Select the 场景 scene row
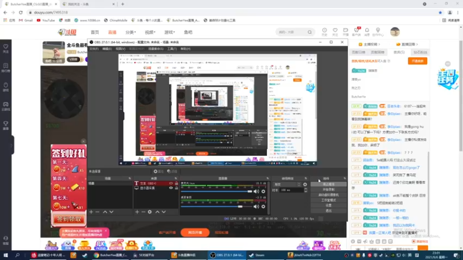 pos(110,183)
